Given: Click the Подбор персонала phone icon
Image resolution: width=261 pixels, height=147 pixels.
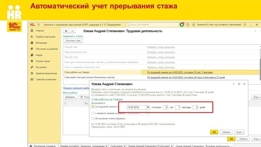Looking at the screenshot, I should click(32, 37).
